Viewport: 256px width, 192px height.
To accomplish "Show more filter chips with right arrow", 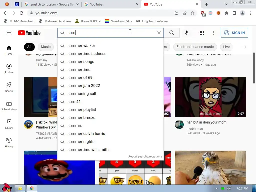I will pyautogui.click(x=245, y=47).
